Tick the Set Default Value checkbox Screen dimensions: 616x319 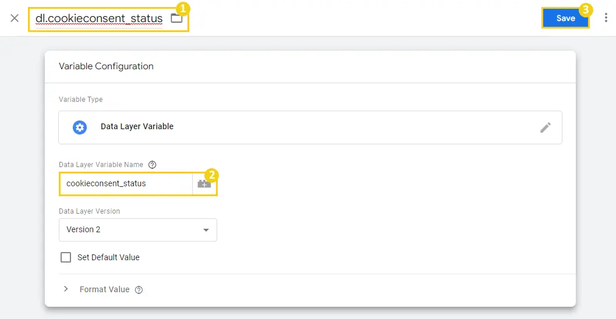[66, 257]
